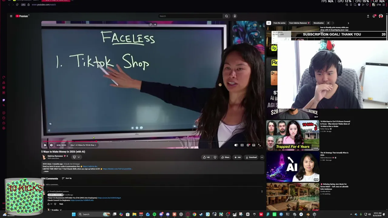Enter full screen on the video
This screenshot has width=388, height=218.
click(x=259, y=145)
